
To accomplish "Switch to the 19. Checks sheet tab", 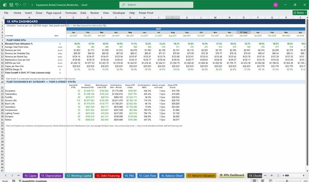I will tap(255, 176).
